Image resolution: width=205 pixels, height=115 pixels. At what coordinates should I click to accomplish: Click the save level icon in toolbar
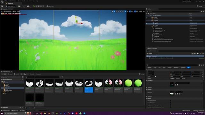pyautogui.click(x=2, y=6)
